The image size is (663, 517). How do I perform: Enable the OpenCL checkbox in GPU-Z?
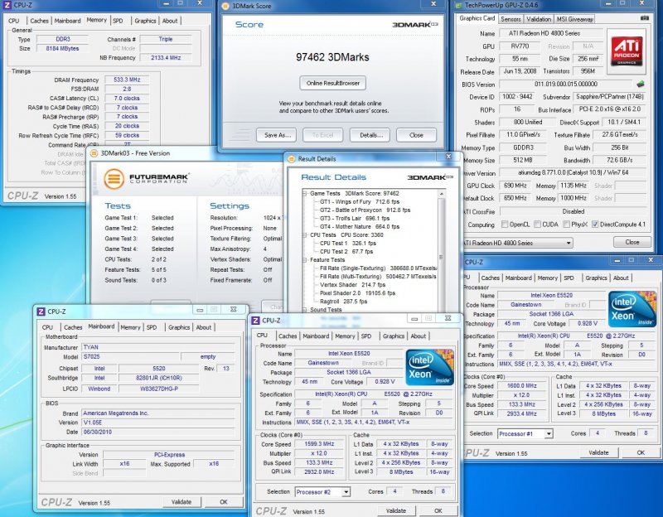pyautogui.click(x=505, y=225)
